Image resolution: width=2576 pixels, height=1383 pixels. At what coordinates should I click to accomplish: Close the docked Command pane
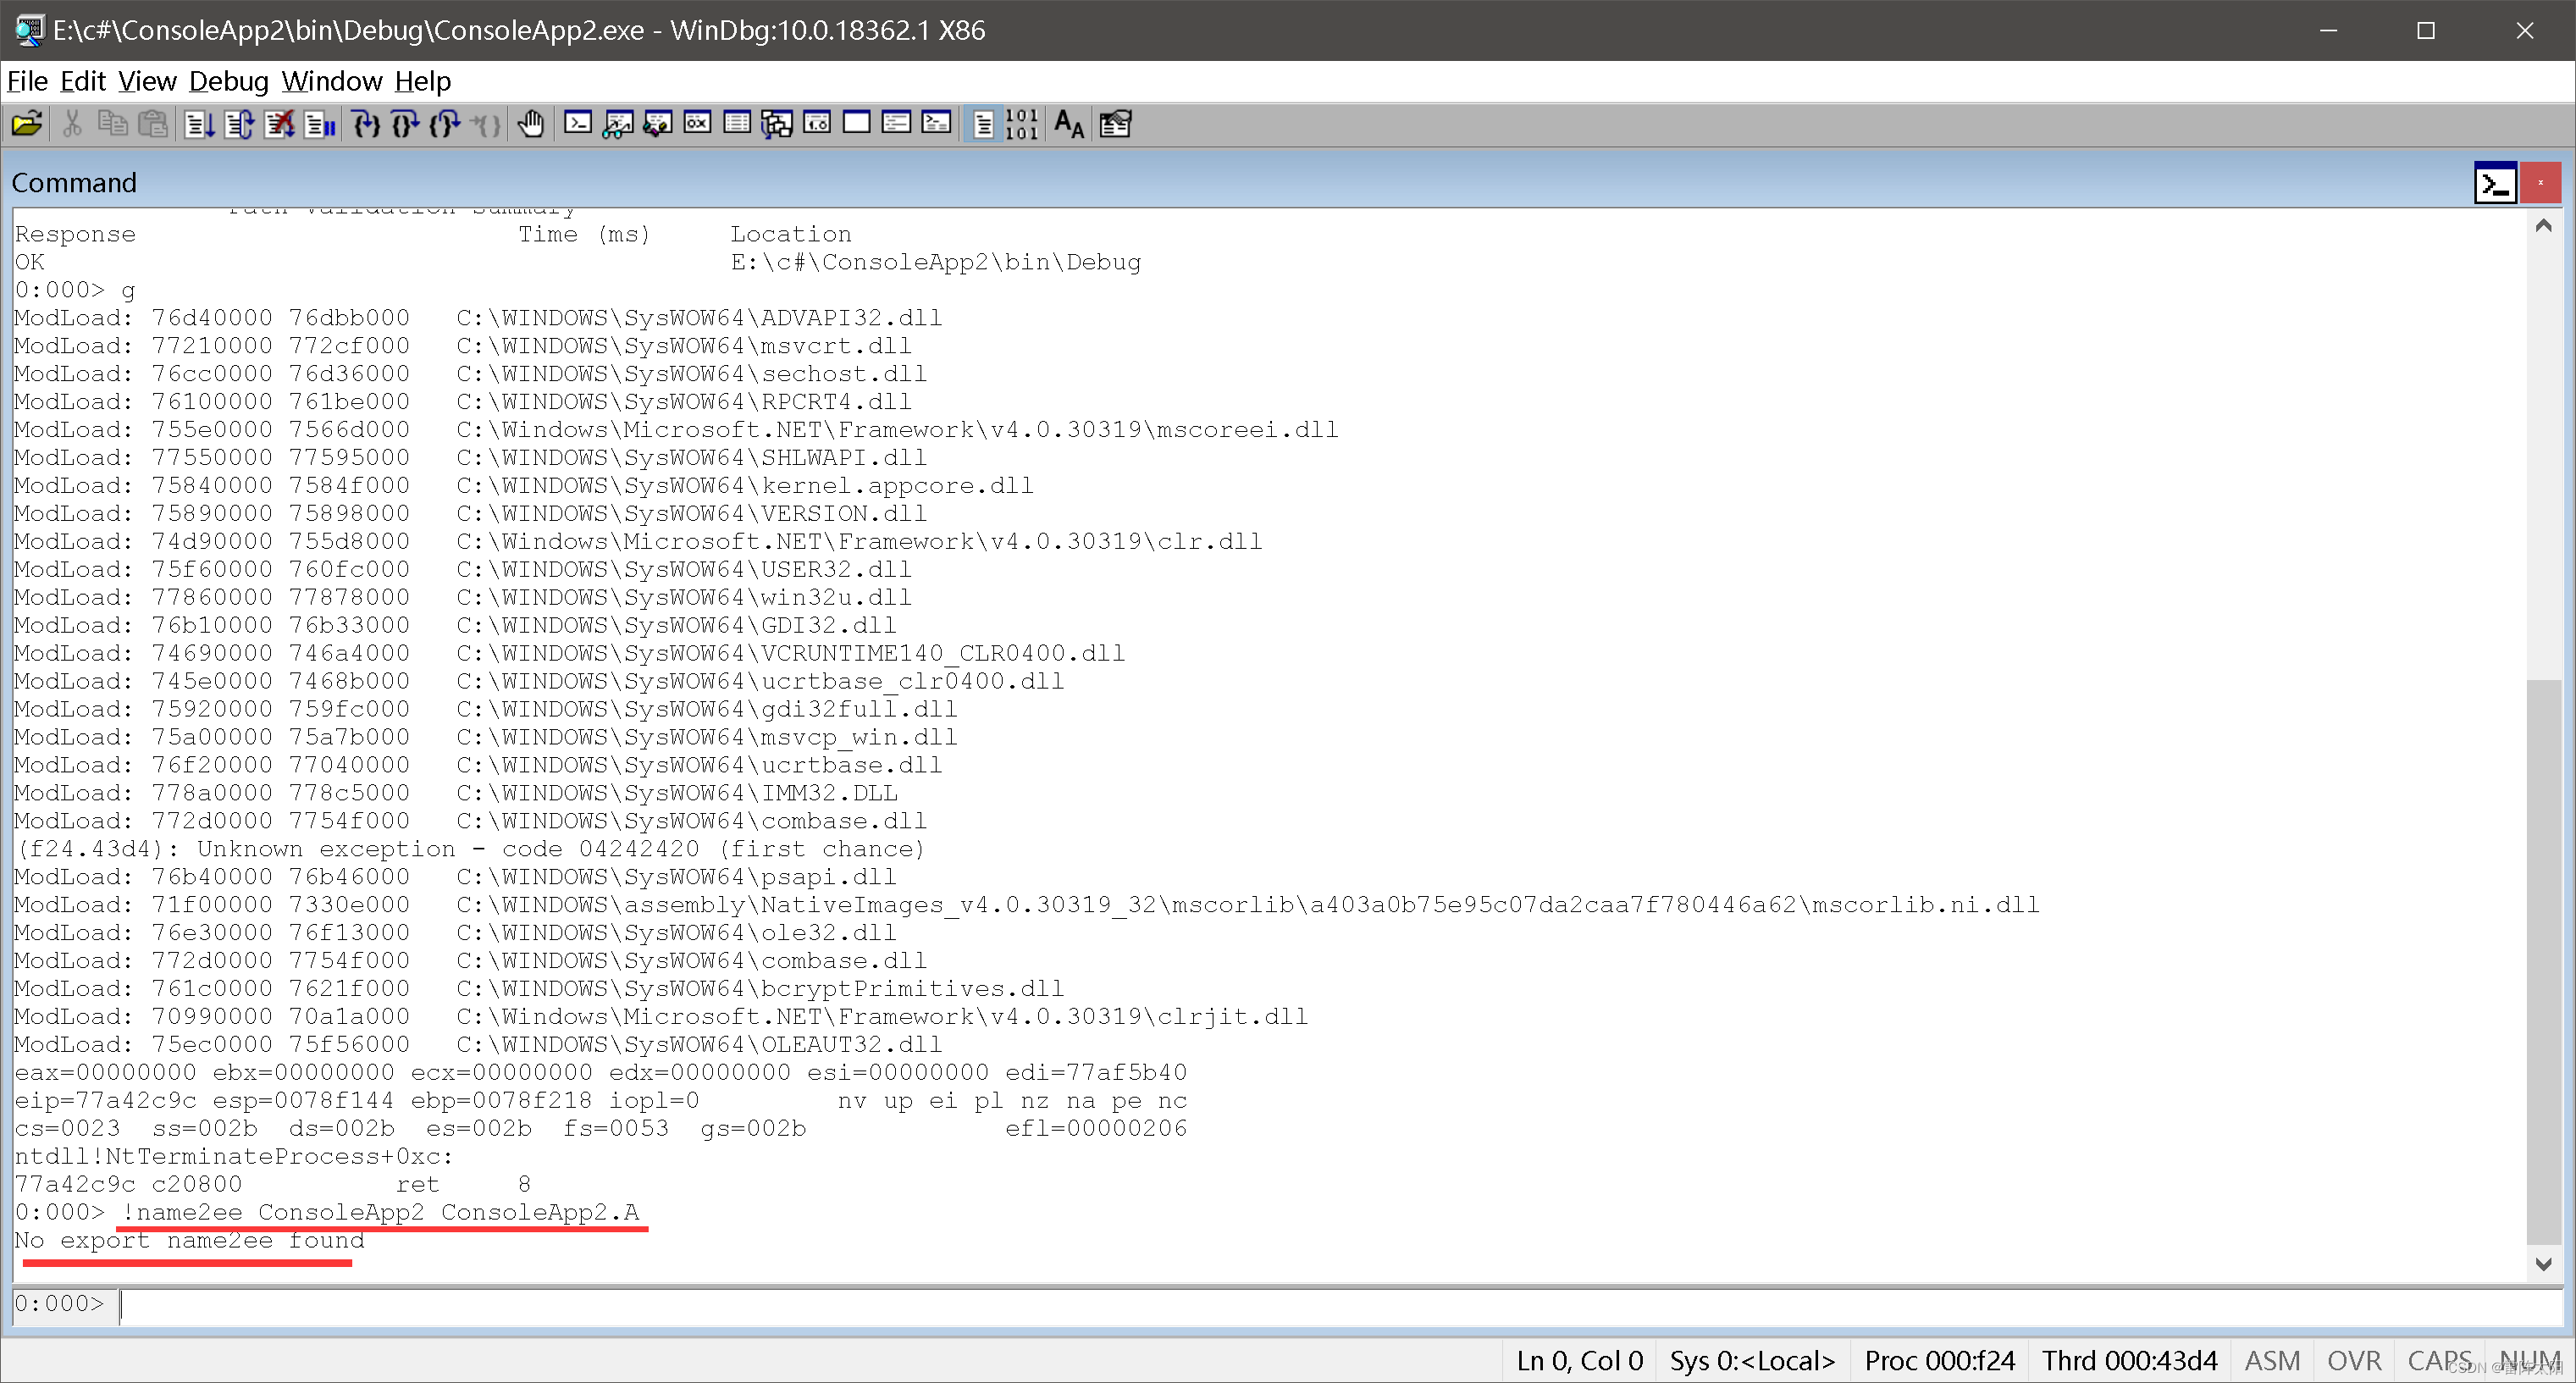point(2540,183)
